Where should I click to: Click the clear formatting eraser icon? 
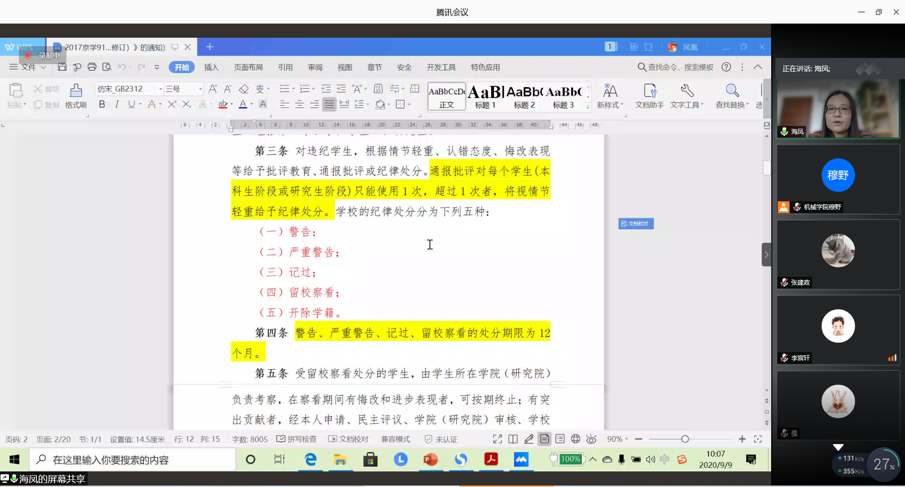click(244, 89)
